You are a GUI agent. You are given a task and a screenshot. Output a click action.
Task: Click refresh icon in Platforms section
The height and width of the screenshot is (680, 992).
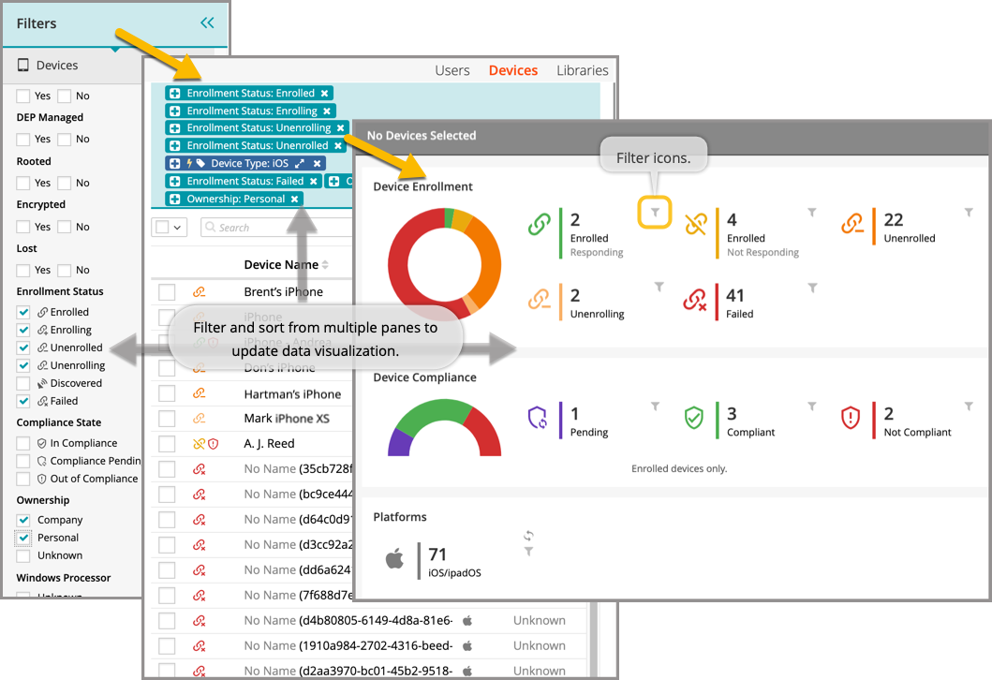pos(528,536)
